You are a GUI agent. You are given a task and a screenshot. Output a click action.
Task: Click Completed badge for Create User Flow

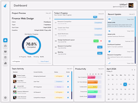pyautogui.click(x=98, y=29)
